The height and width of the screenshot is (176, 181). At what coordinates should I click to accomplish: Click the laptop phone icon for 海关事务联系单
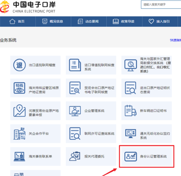(x=19, y=157)
